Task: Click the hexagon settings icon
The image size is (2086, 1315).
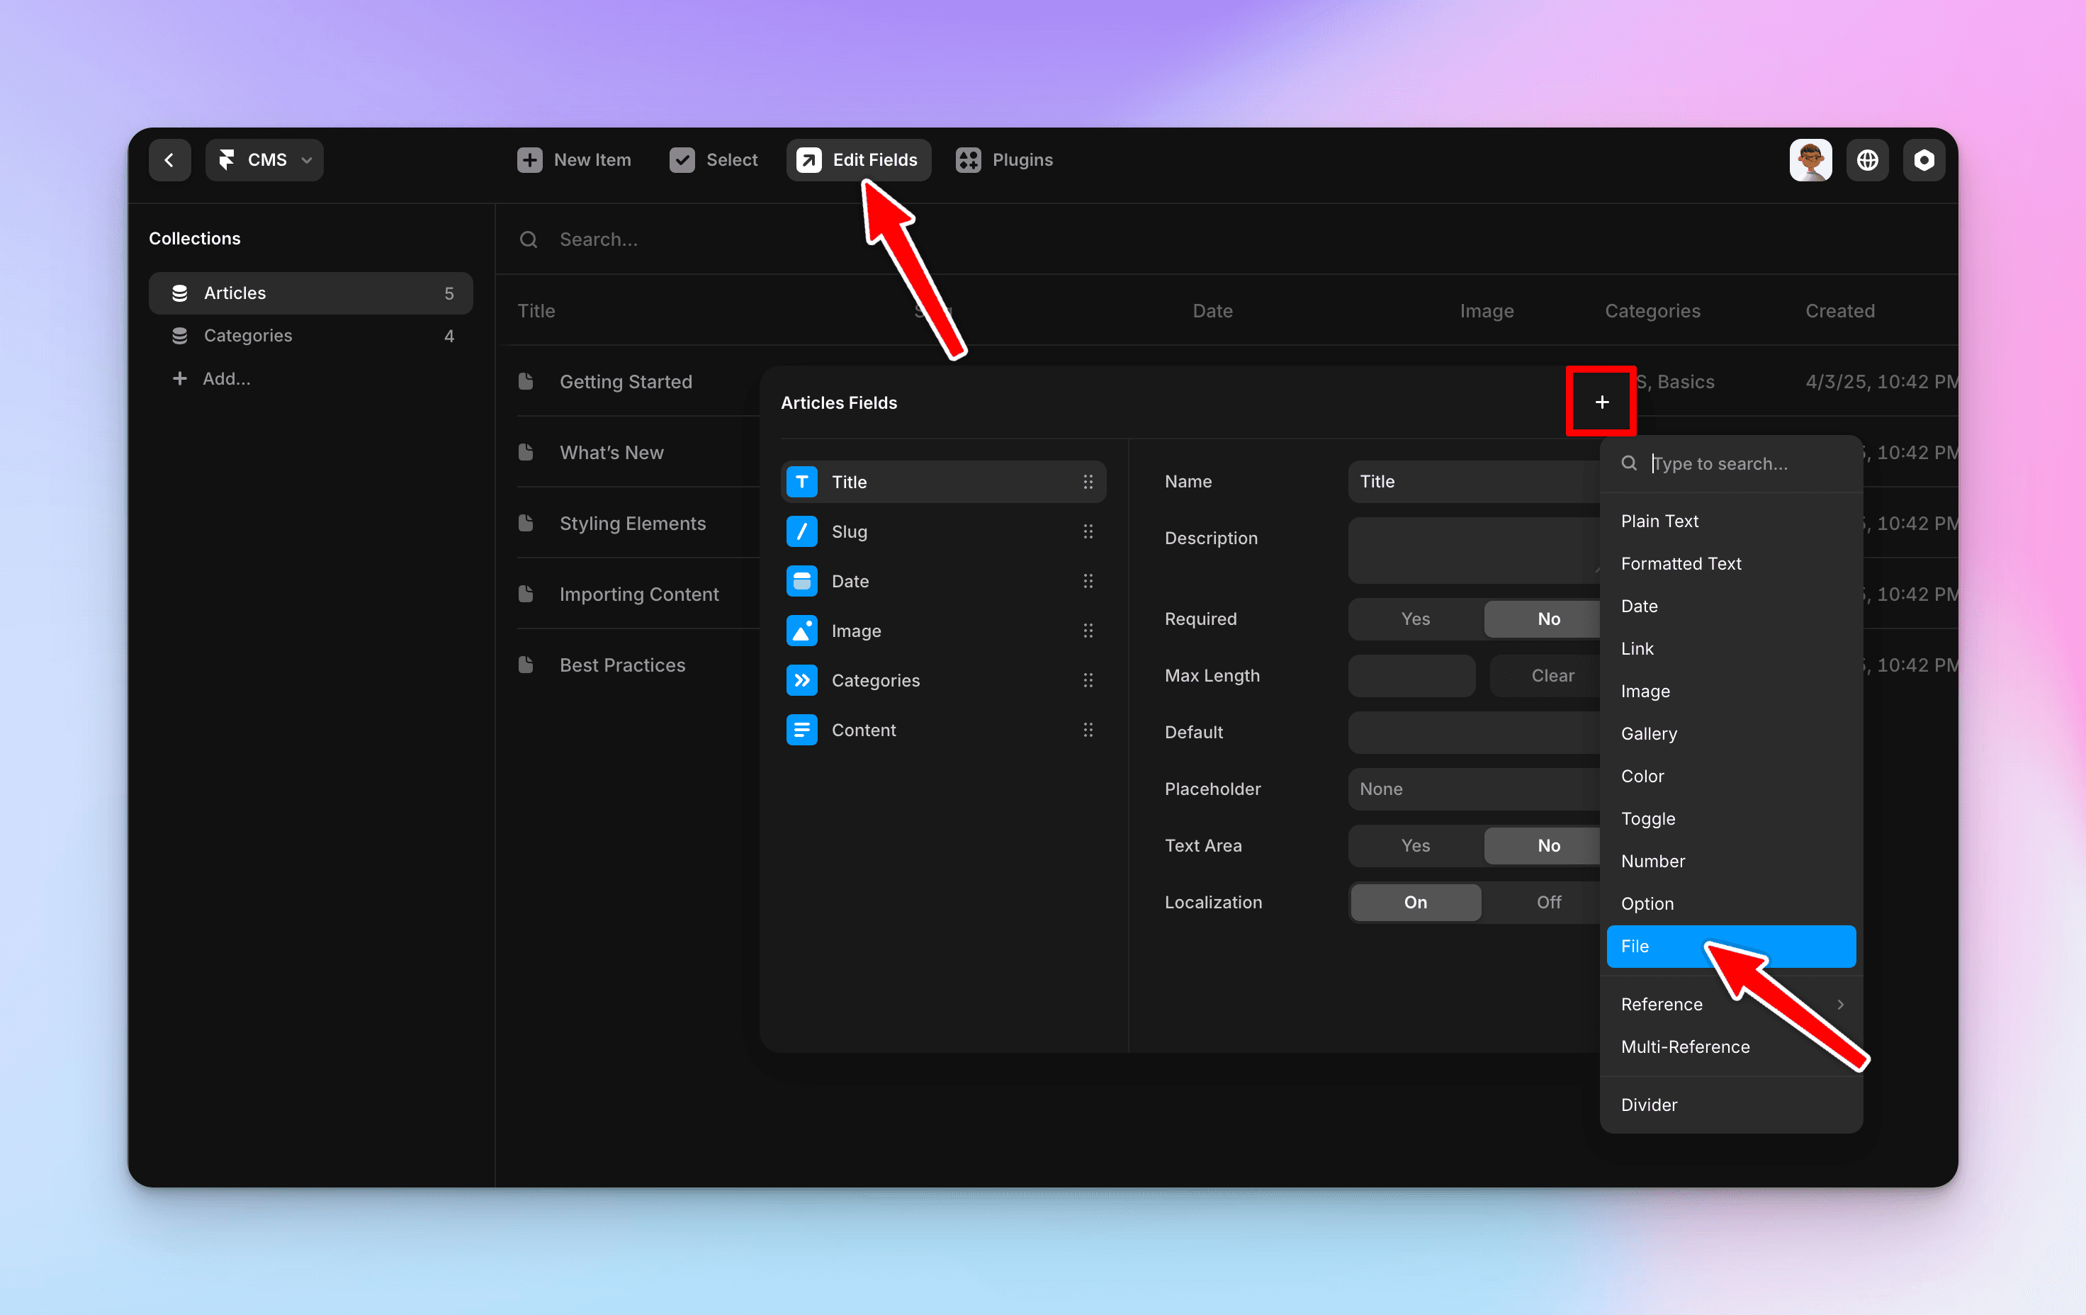Action: click(x=1923, y=160)
